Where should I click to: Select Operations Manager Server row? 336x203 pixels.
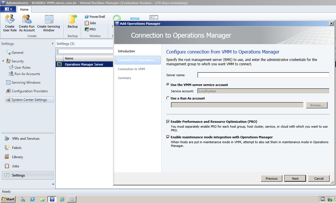pos(84,64)
